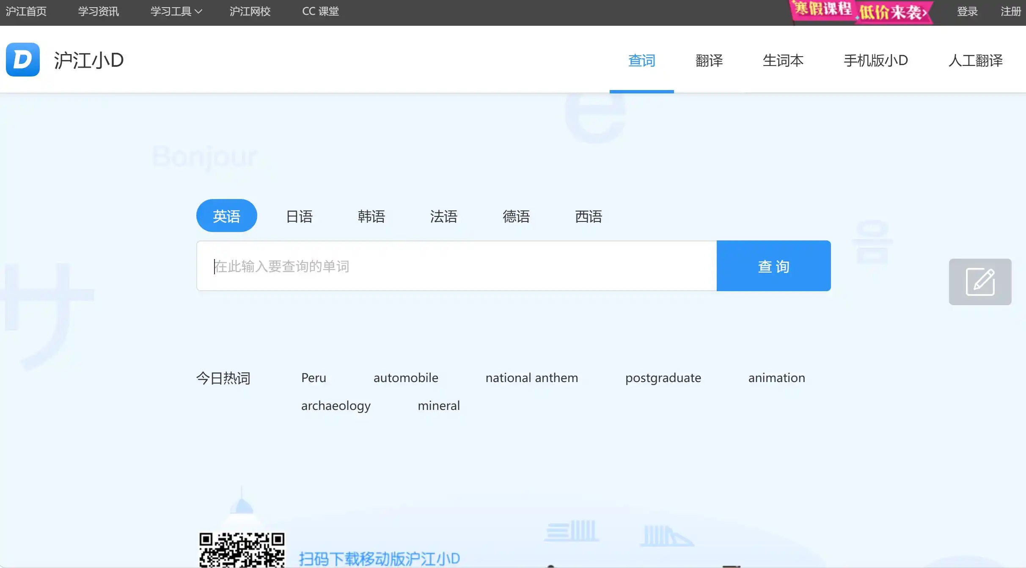Open 沪江首页 in top bar

pos(26,11)
